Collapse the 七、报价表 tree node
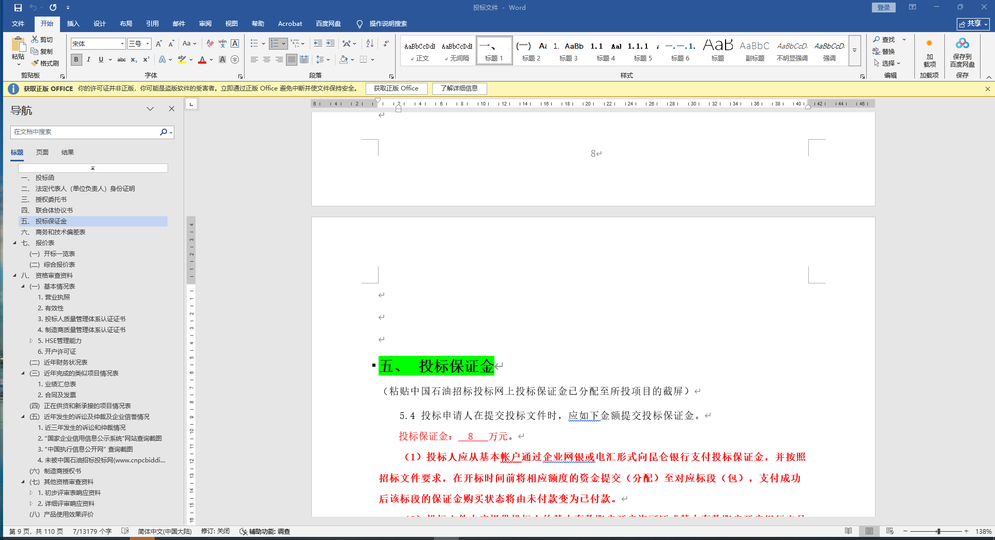 click(15, 243)
